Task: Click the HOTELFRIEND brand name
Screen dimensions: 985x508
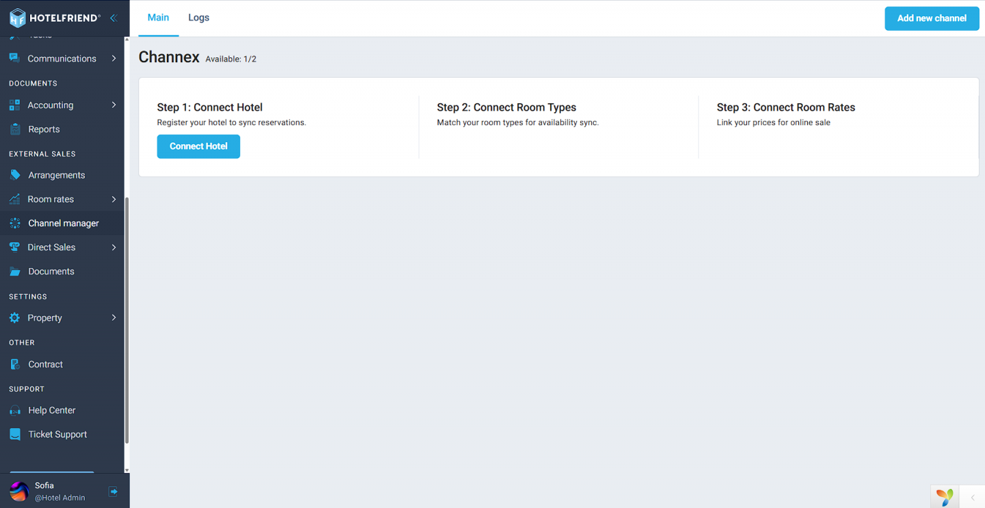Action: pyautogui.click(x=65, y=18)
